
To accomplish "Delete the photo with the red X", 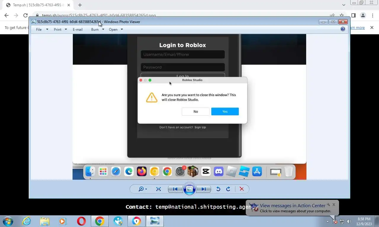I will point(242,189).
